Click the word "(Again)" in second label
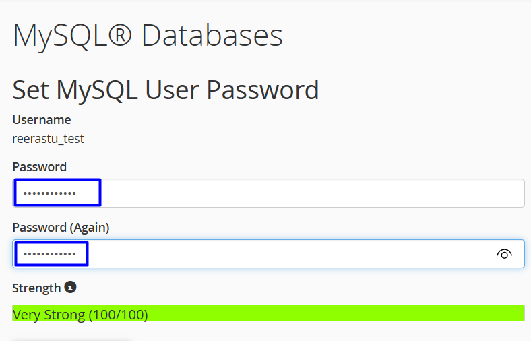531x341 pixels. pos(90,228)
